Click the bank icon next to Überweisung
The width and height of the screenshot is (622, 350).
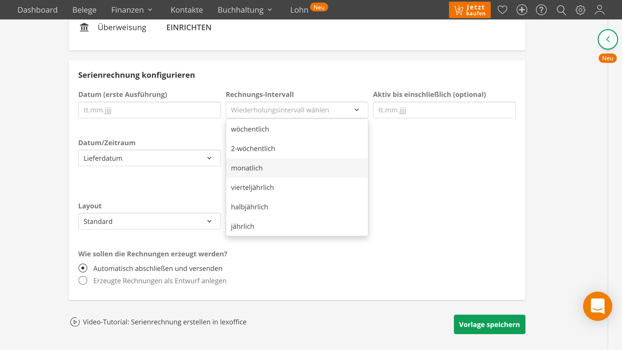pyautogui.click(x=84, y=27)
